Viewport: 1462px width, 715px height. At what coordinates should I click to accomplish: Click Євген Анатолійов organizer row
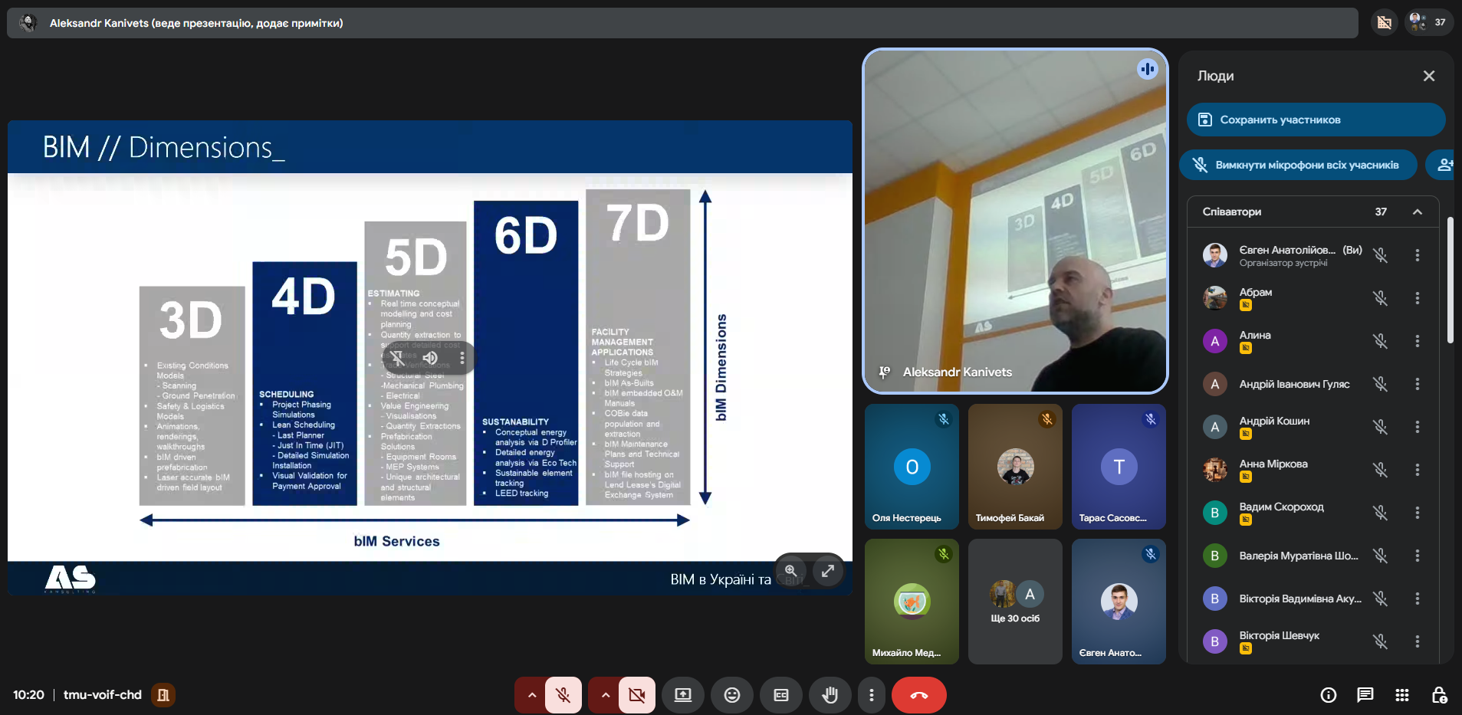pos(1313,255)
